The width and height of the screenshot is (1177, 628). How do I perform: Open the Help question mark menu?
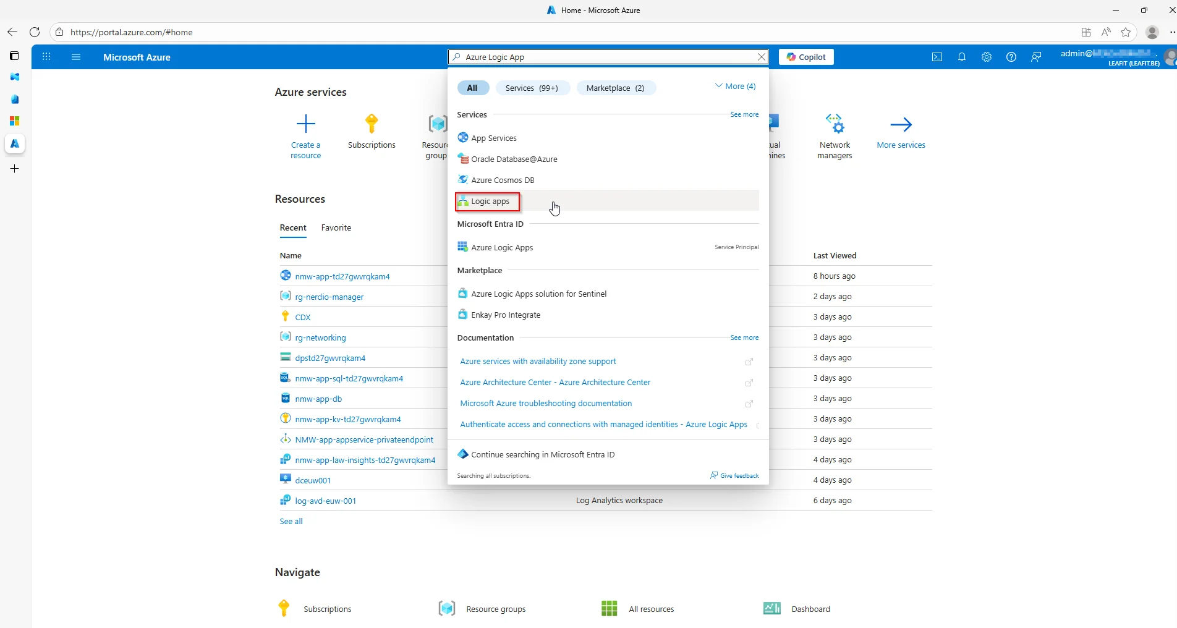click(x=1011, y=57)
